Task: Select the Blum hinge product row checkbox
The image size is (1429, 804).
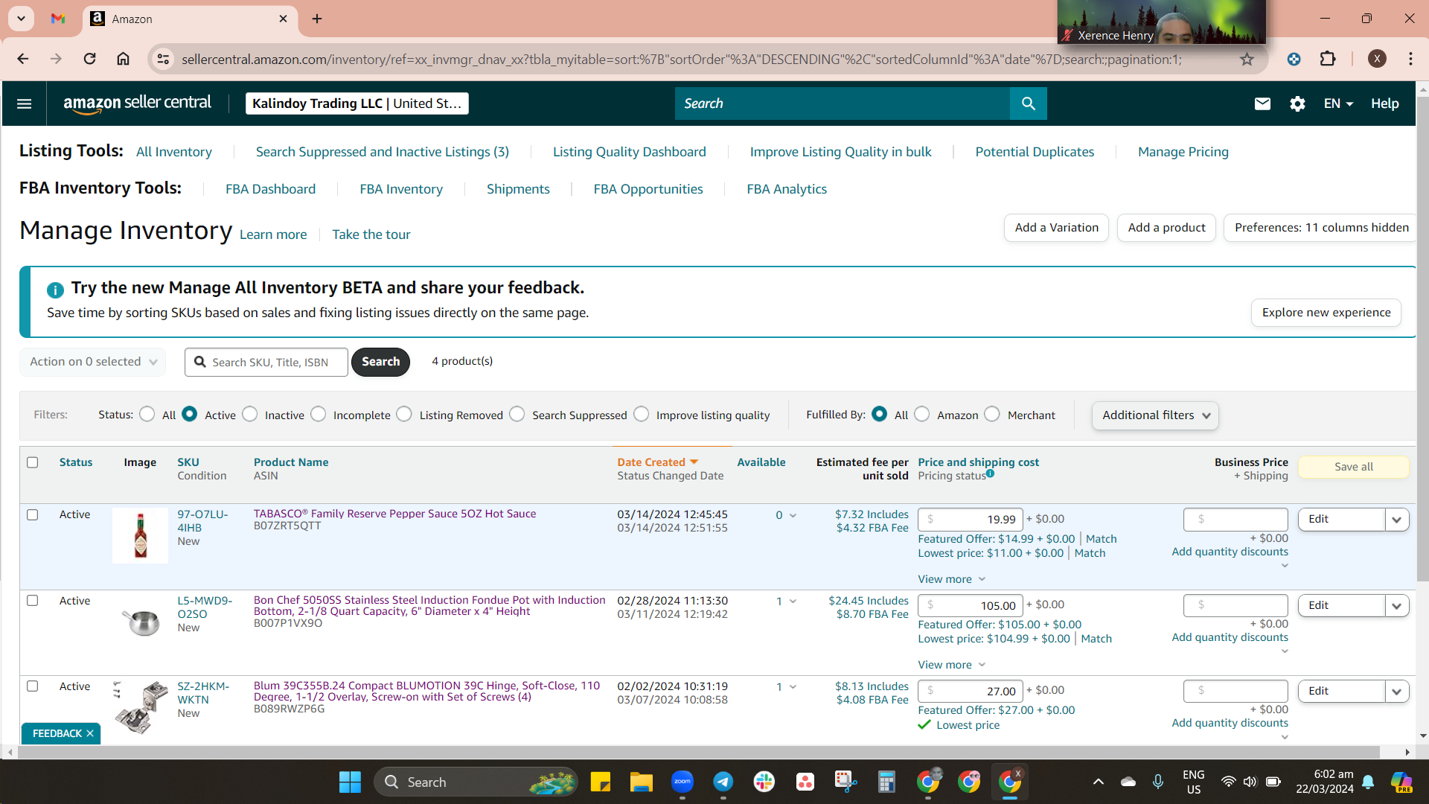Action: 33,686
